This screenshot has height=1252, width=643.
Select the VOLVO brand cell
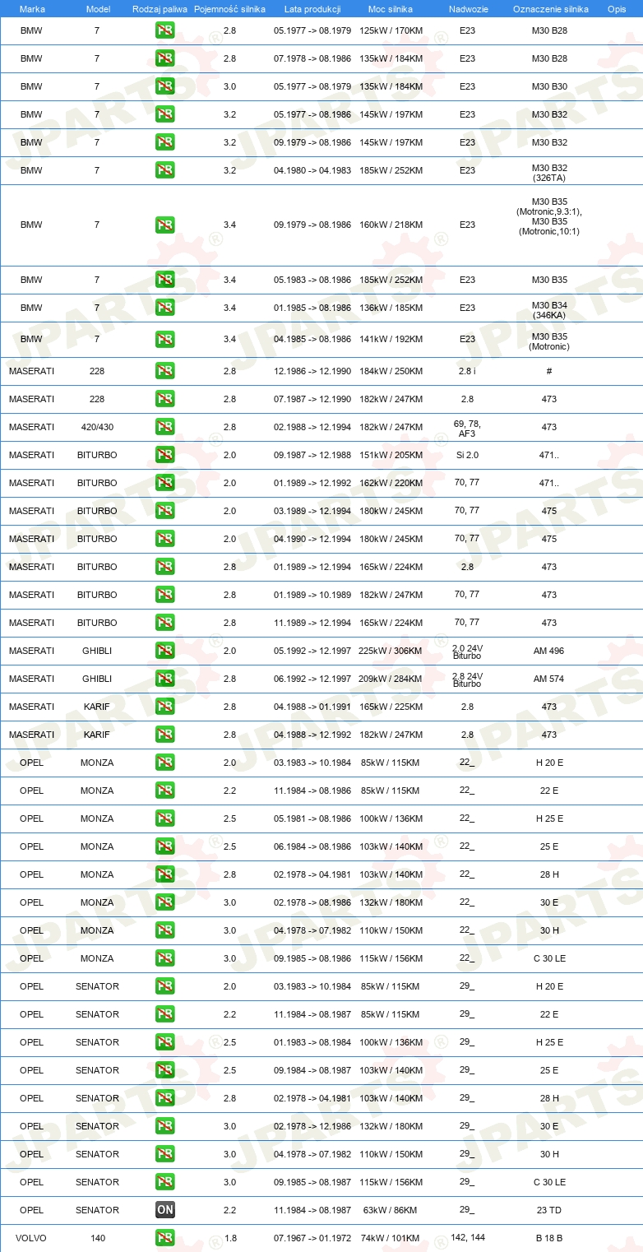click(31, 1238)
